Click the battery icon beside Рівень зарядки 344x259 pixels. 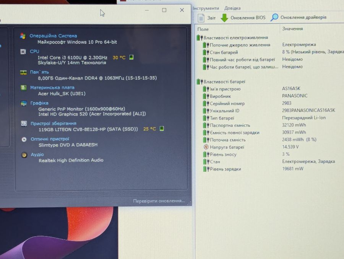coord(206,169)
